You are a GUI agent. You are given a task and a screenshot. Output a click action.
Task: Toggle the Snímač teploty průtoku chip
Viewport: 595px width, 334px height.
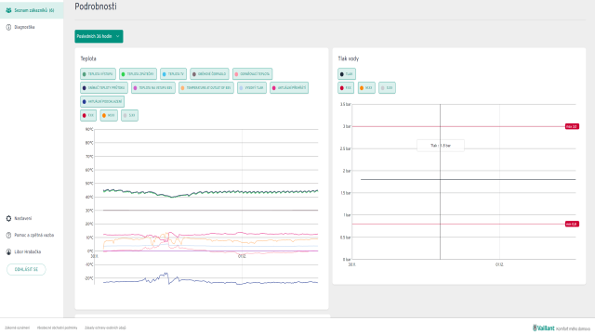[x=104, y=88]
